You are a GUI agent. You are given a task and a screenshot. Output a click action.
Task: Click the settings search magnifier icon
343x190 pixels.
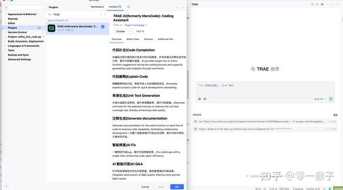(x=6, y=7)
